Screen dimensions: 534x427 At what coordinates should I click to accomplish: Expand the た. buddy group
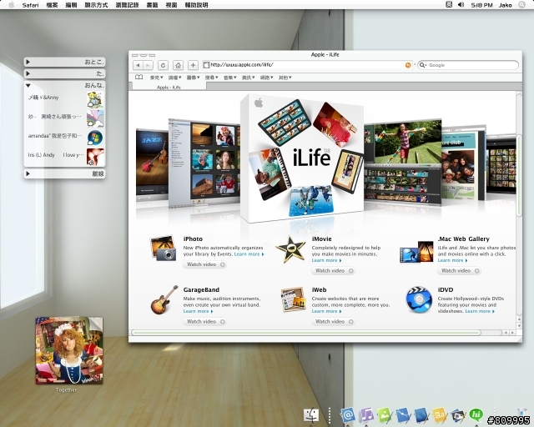[x=28, y=73]
